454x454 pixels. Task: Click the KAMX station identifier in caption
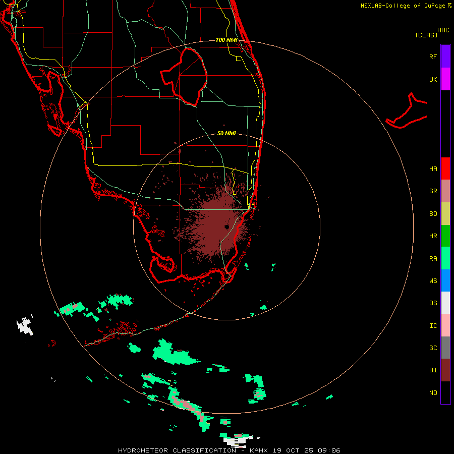(x=259, y=450)
